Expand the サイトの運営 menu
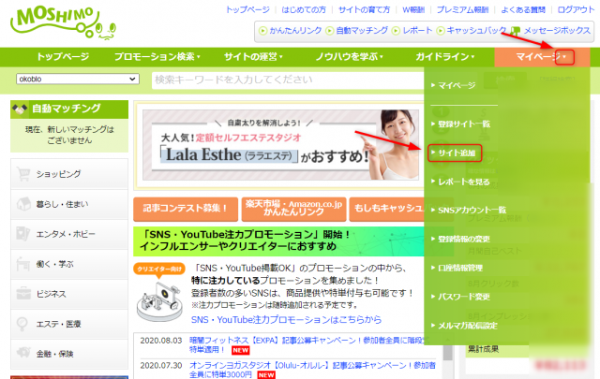This screenshot has height=379, width=600. pos(253,57)
